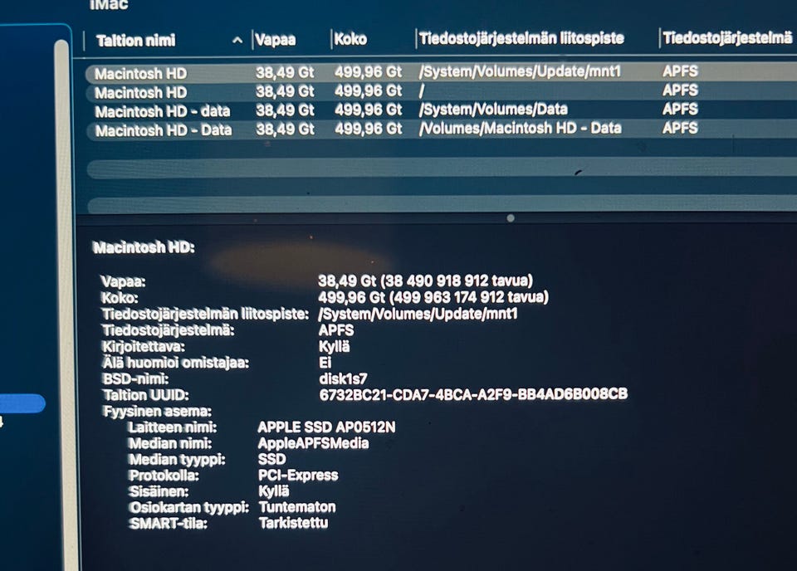Click the Tarkistettu SMART status value

(293, 523)
